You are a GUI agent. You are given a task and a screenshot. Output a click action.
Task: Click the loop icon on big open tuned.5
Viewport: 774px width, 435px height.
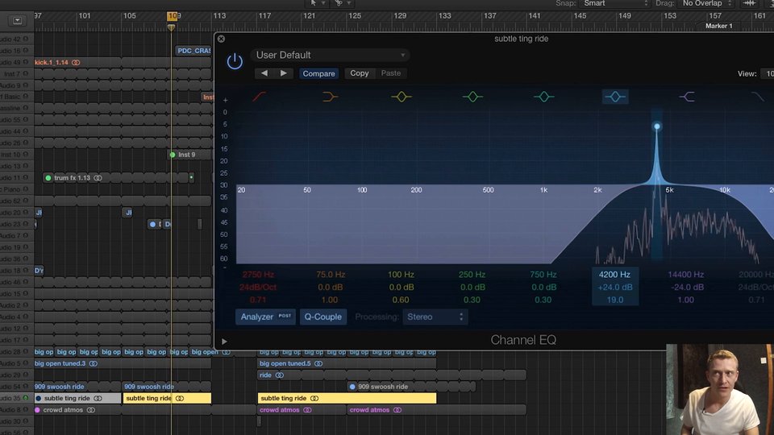pyautogui.click(x=318, y=363)
